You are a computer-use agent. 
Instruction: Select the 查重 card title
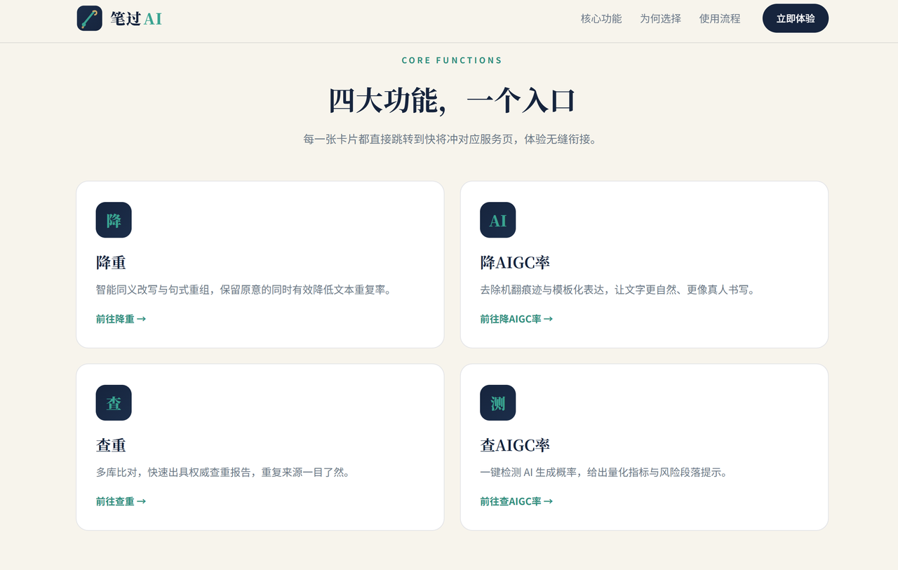(x=111, y=445)
